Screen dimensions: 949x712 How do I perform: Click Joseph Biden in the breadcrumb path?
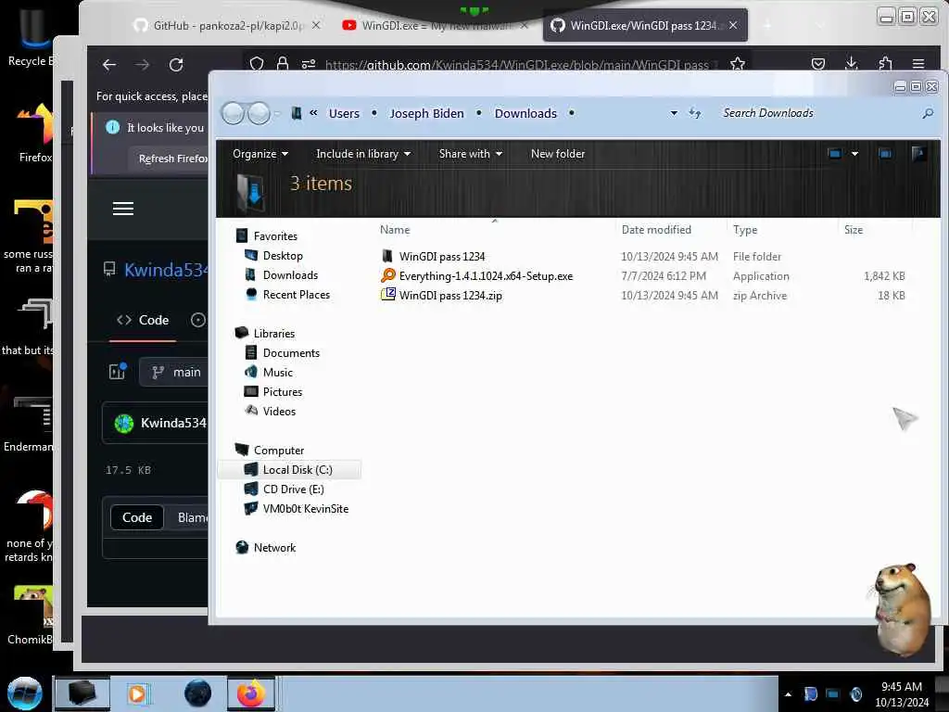coord(426,113)
